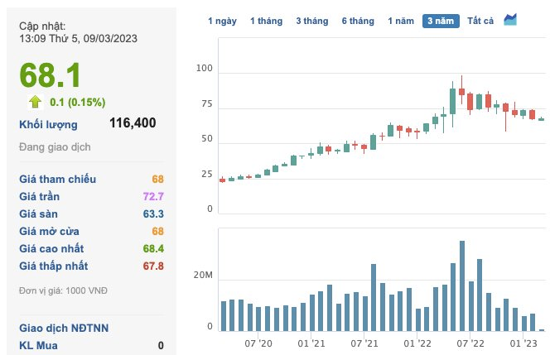The width and height of the screenshot is (550, 355).
Task: Select the 1 tháng time range
Action: click(x=266, y=21)
